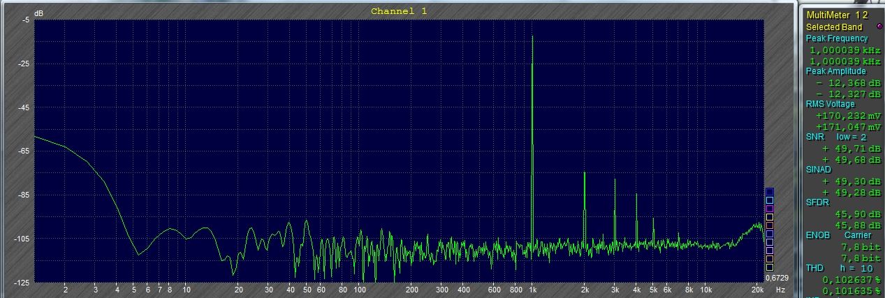Click the +171,047 mV voltage reading
This screenshot has width=885, height=298.
coord(848,128)
